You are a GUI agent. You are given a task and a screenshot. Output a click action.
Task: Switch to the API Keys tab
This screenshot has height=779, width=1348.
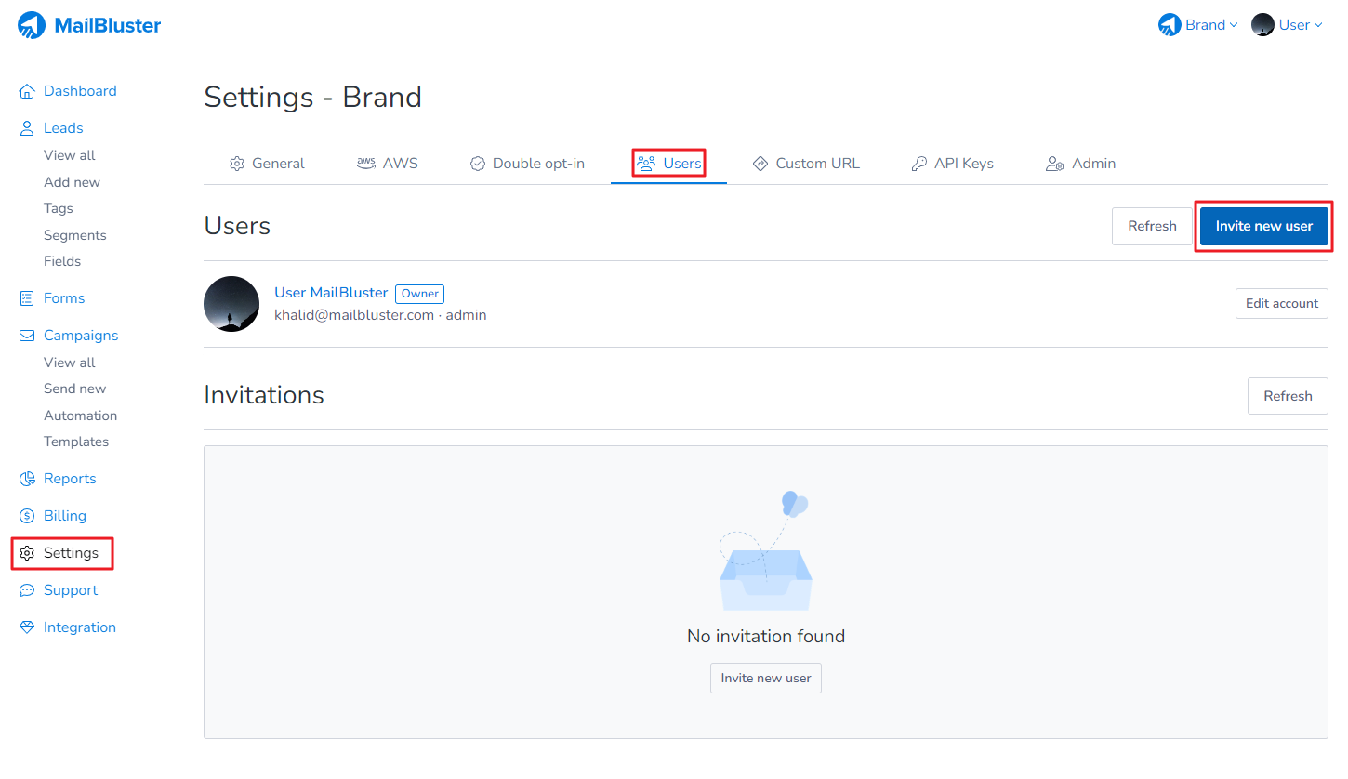coord(952,164)
